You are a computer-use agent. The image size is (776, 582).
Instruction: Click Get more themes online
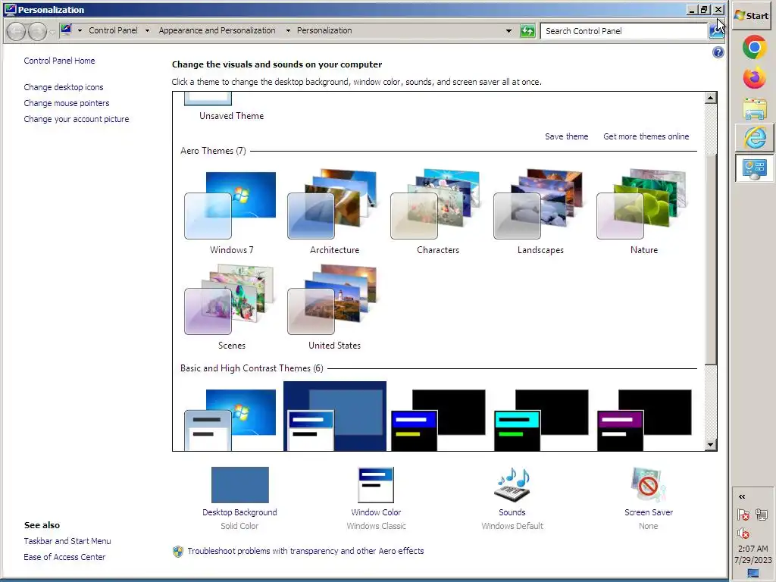646,136
